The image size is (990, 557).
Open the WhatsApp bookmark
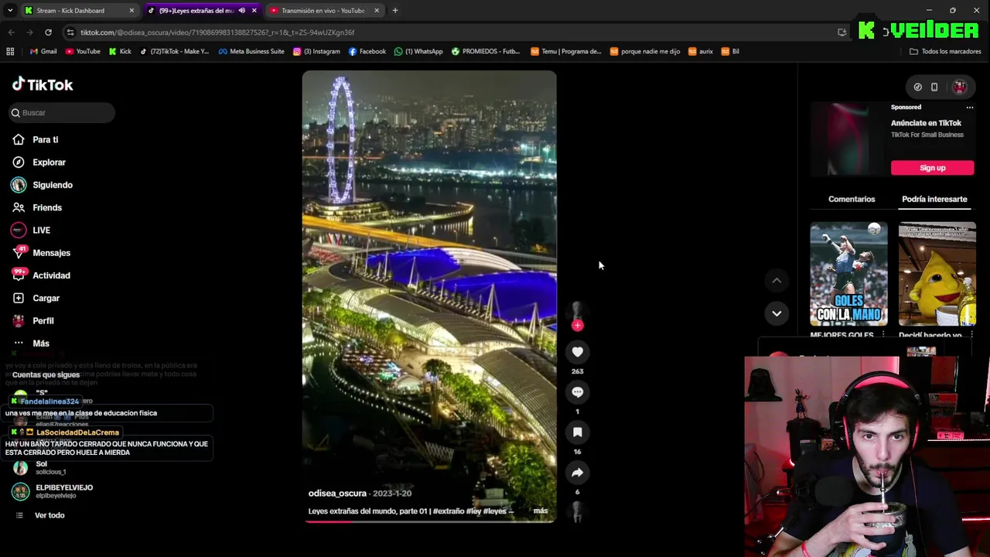[418, 52]
